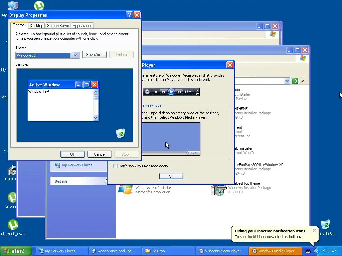This screenshot has height=256, width=342.
Task: Maximize the front explorer window
Action: [x=297, y=50]
